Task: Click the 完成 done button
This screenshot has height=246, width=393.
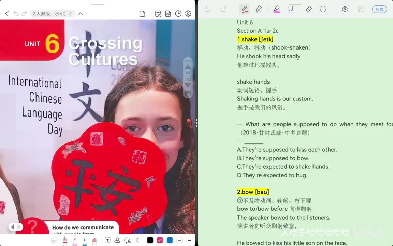Action: tap(379, 9)
